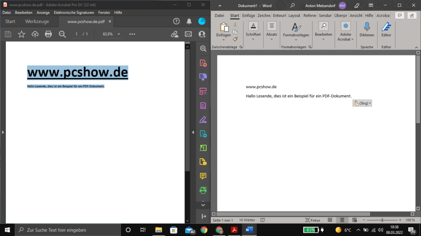The height and width of the screenshot is (236, 421).
Task: Open Elektronische Signaturen menu in Acrobat
Action: pyautogui.click(x=74, y=13)
